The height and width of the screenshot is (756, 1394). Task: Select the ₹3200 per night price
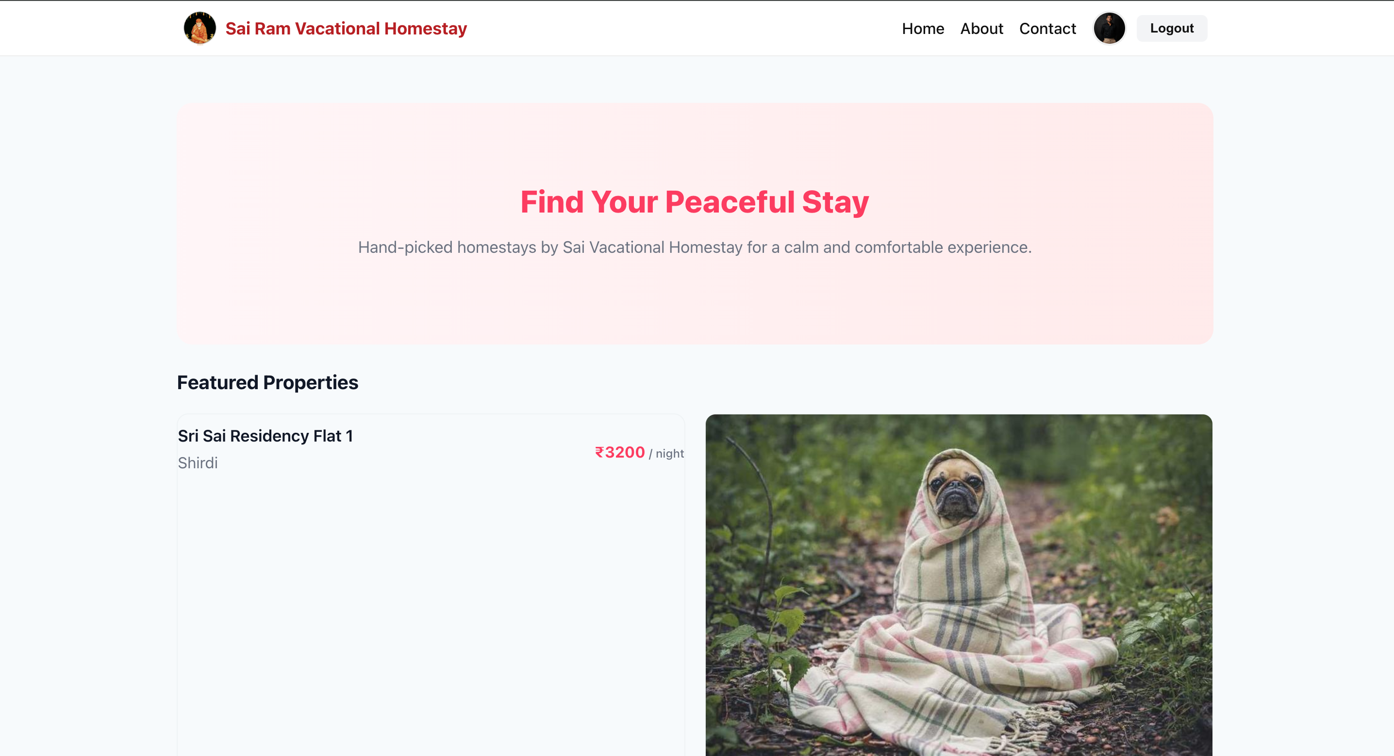[x=639, y=452]
